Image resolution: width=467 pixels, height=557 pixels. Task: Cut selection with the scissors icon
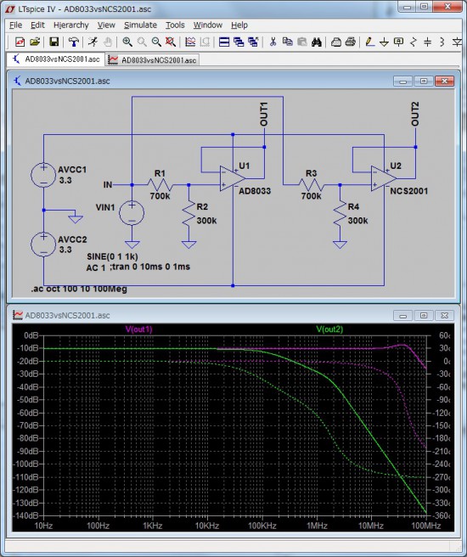click(273, 42)
